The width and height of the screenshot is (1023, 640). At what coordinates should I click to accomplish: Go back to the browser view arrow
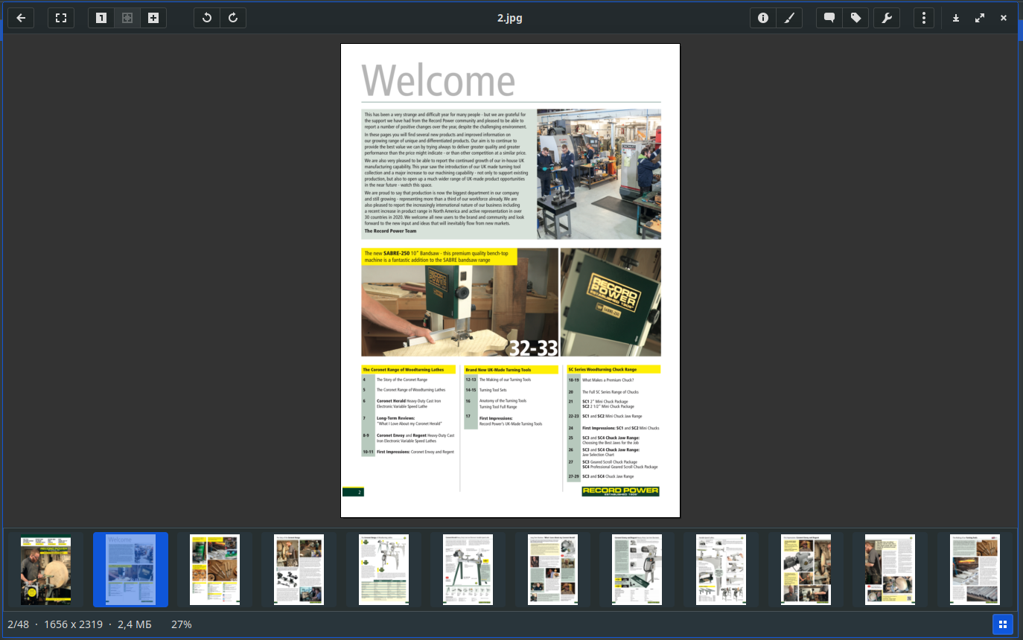coord(21,18)
